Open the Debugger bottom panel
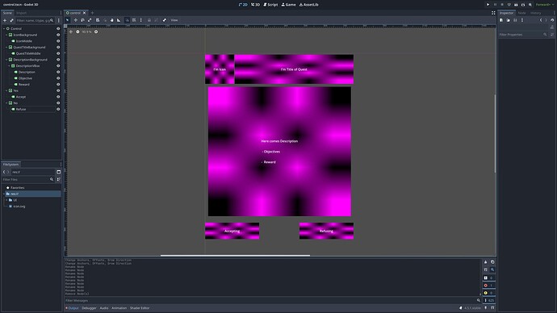The width and height of the screenshot is (557, 313). pos(89,308)
